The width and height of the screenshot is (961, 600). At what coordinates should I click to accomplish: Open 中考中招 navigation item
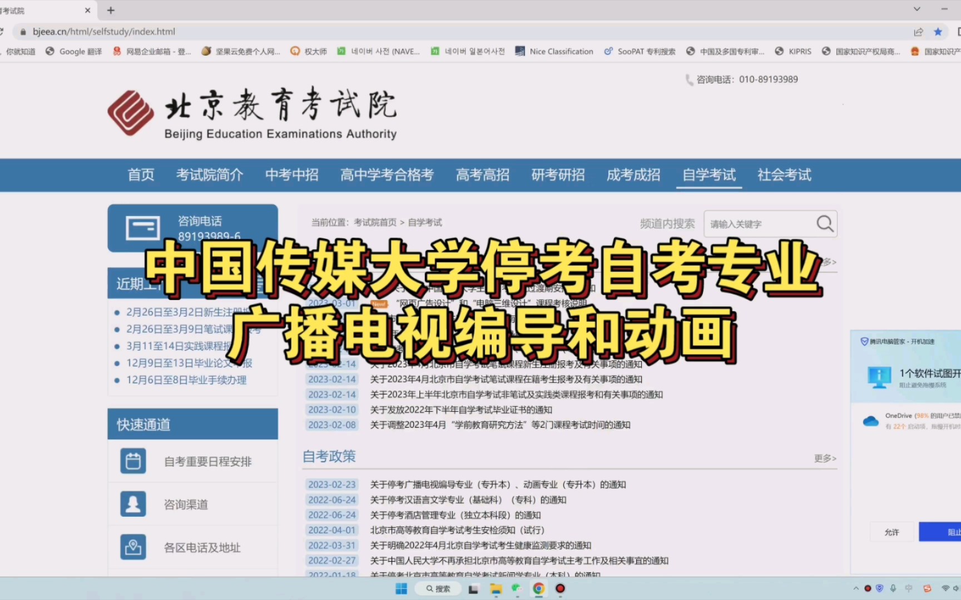pyautogui.click(x=292, y=175)
